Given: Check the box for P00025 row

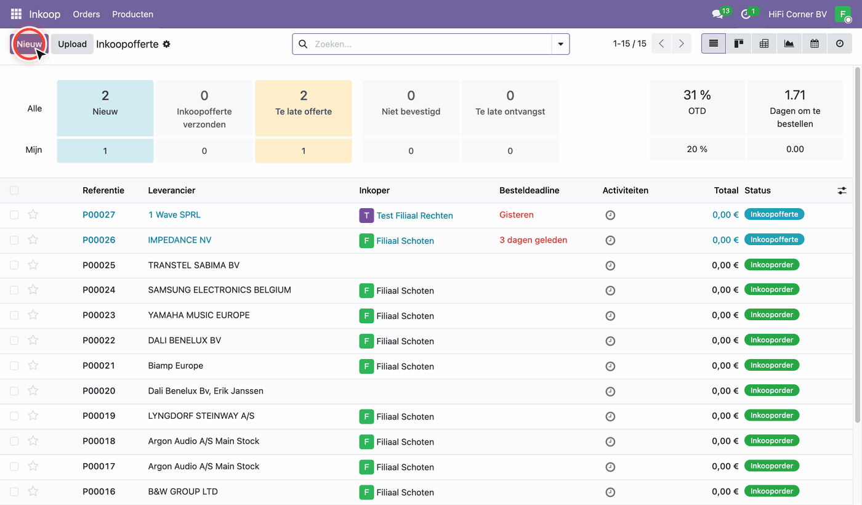Looking at the screenshot, I should tap(14, 265).
